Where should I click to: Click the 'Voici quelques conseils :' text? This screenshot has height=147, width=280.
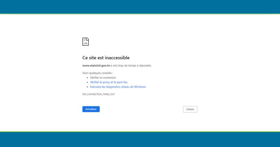(97, 73)
